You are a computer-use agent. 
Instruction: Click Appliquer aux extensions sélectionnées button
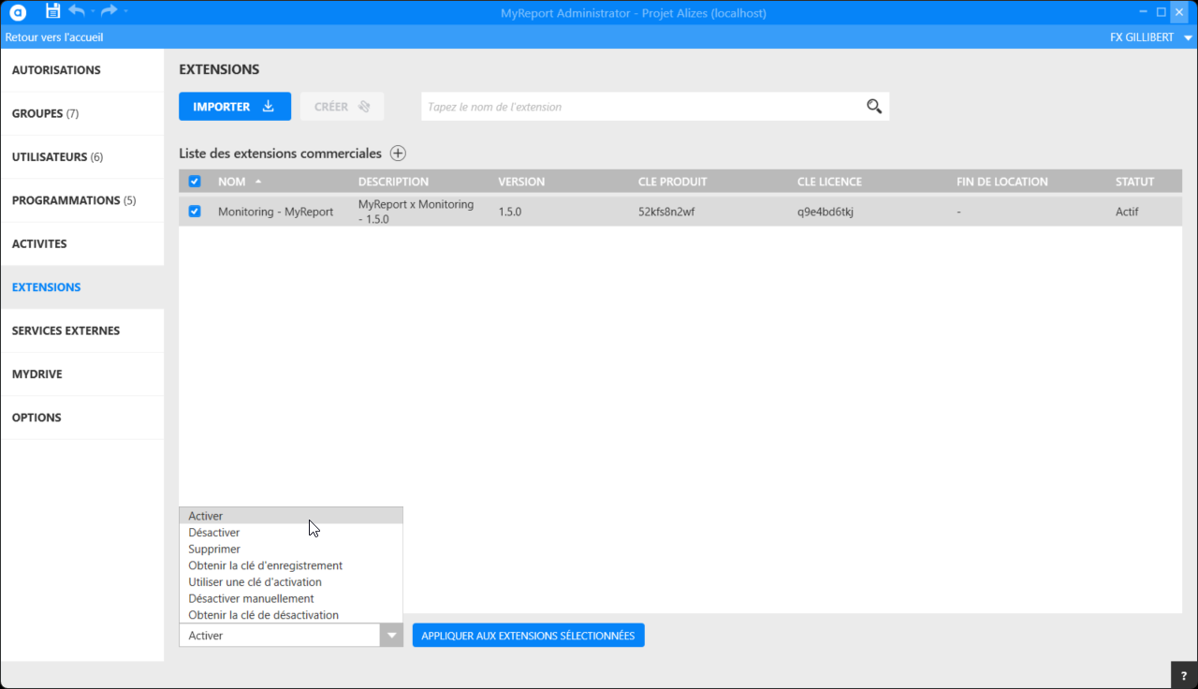point(528,636)
